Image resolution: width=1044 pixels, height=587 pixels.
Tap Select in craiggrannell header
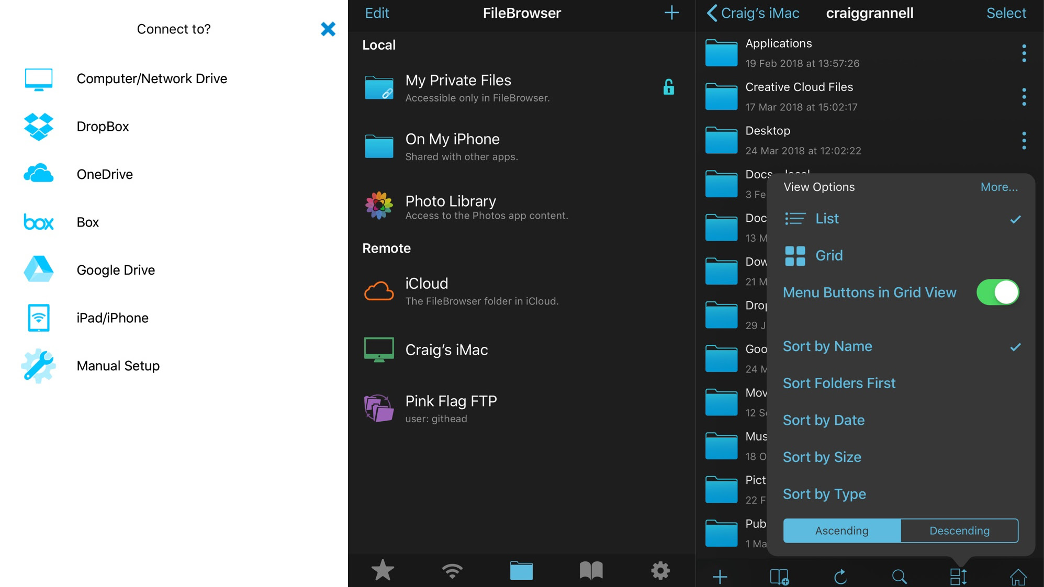(1006, 13)
